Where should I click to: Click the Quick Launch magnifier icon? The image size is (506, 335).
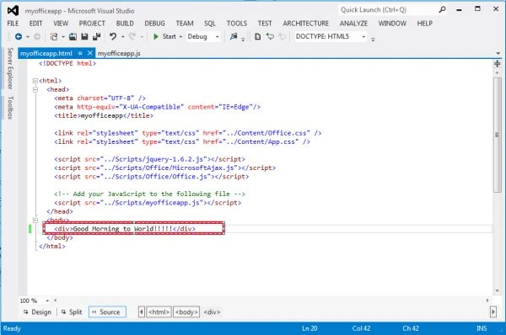[442, 9]
